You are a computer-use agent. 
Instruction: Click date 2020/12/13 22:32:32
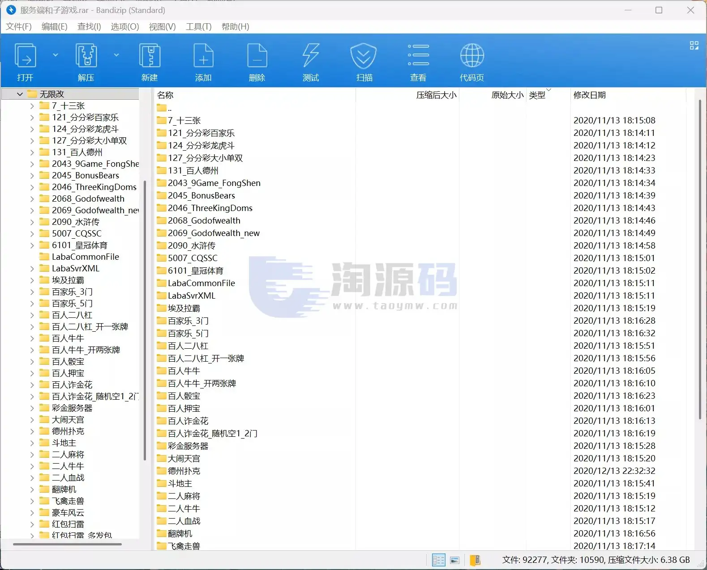614,471
